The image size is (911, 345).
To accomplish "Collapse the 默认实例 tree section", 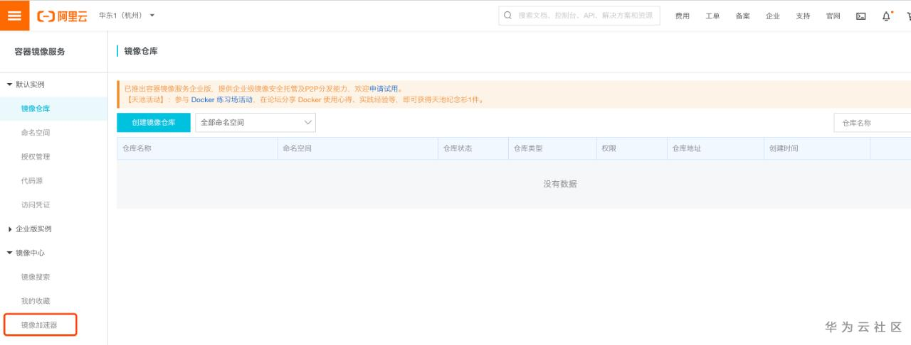I will point(26,84).
